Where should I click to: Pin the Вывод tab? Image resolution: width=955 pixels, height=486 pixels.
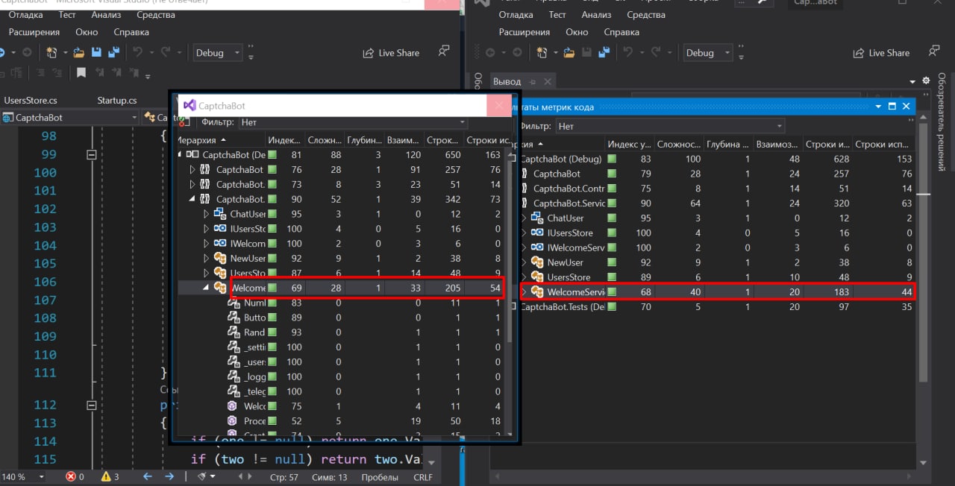[534, 82]
